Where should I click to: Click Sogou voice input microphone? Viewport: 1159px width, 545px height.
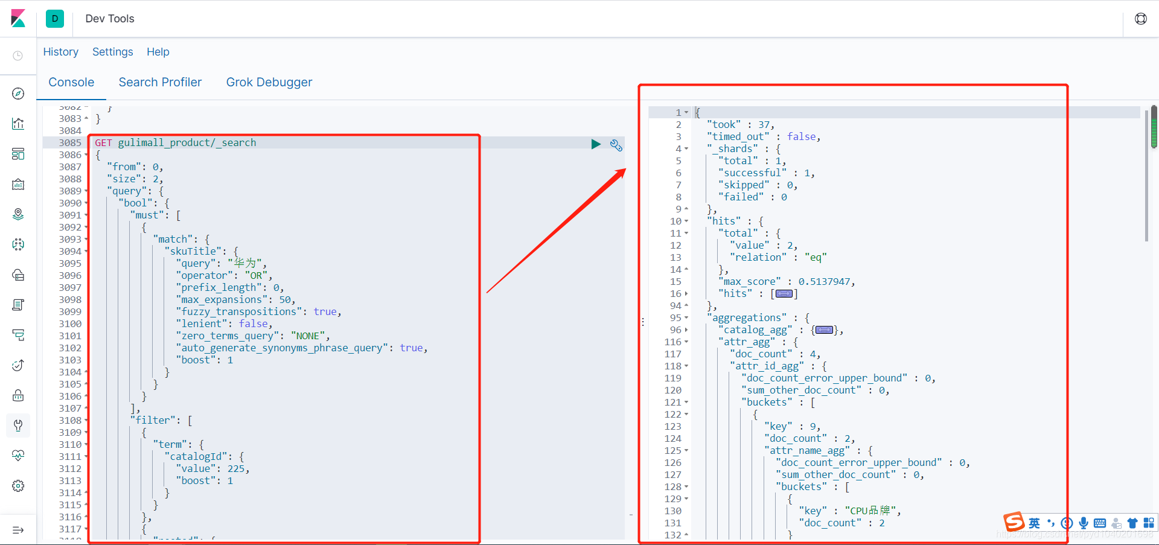pos(1084,523)
